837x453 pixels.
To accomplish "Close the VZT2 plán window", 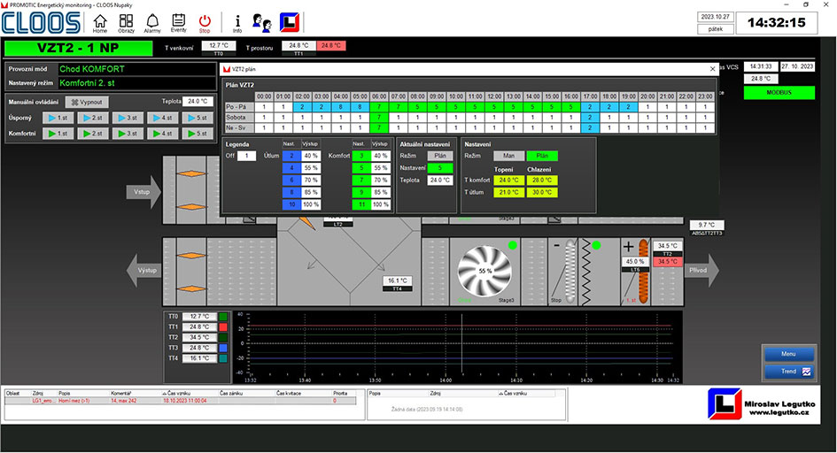I will 712,68.
